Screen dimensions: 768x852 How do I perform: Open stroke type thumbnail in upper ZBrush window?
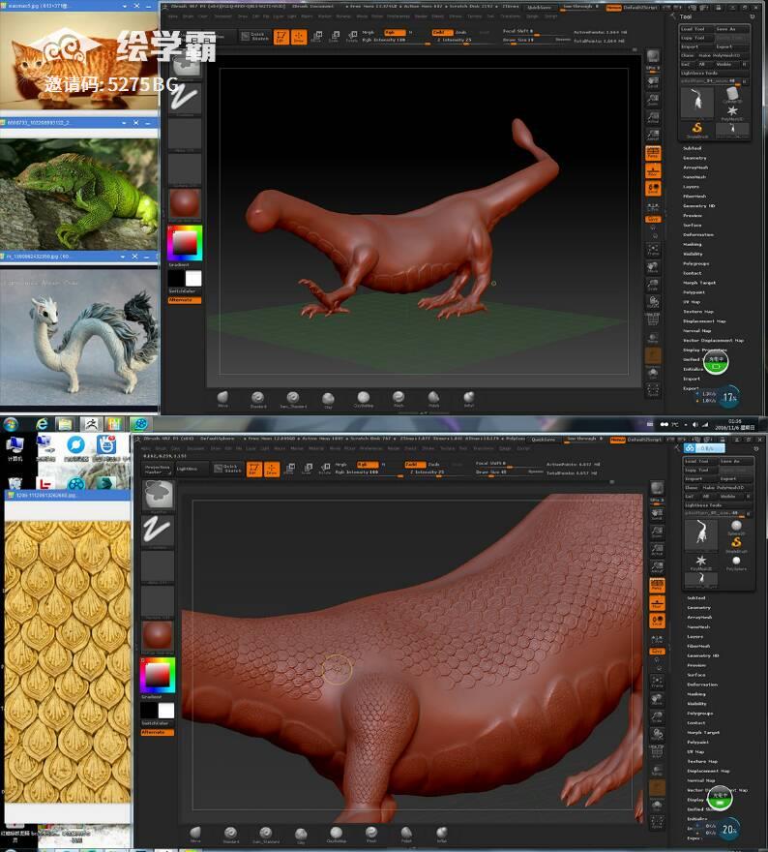(185, 100)
